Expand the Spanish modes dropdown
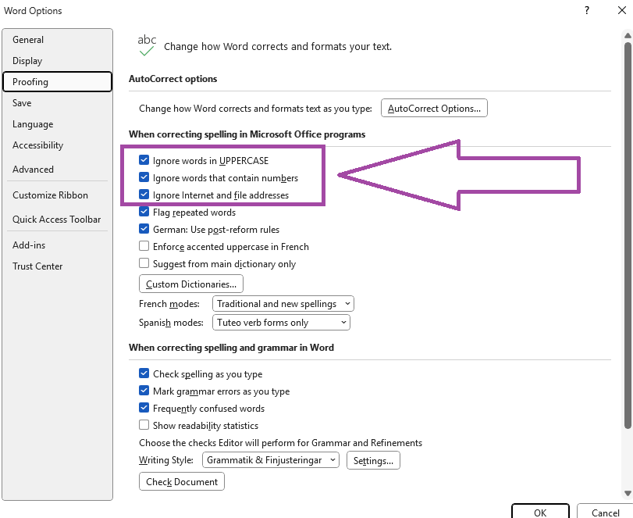This screenshot has height=518, width=633. [x=281, y=323]
